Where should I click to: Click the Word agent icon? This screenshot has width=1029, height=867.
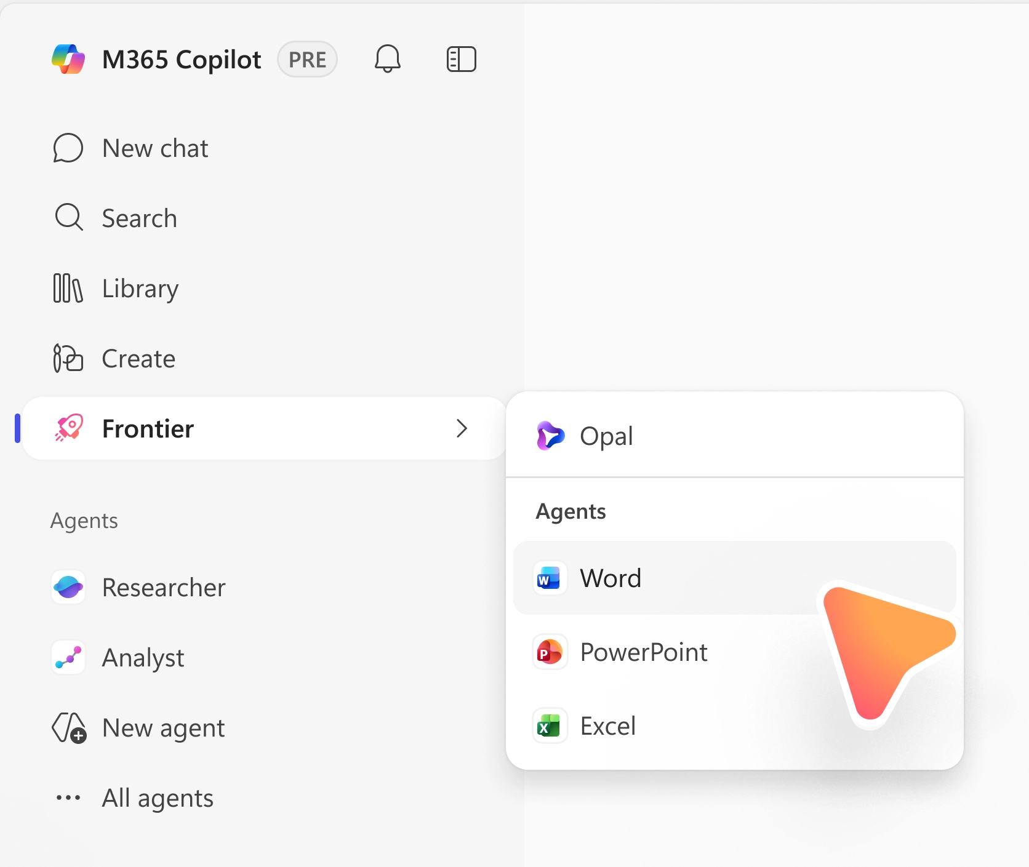548,578
